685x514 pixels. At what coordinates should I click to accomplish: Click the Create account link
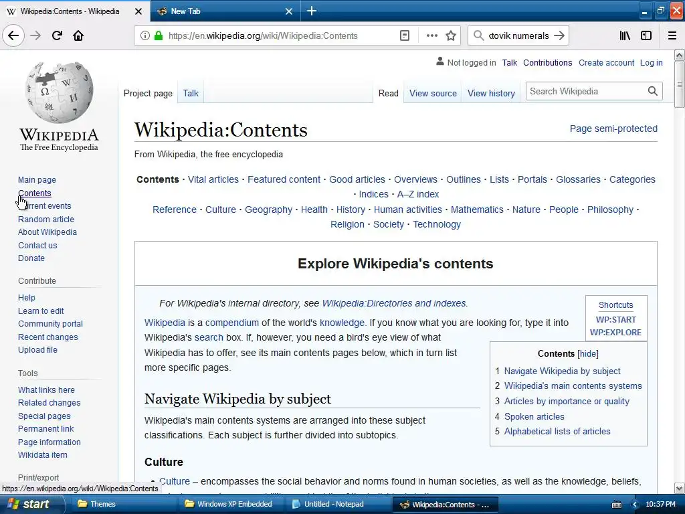click(606, 62)
